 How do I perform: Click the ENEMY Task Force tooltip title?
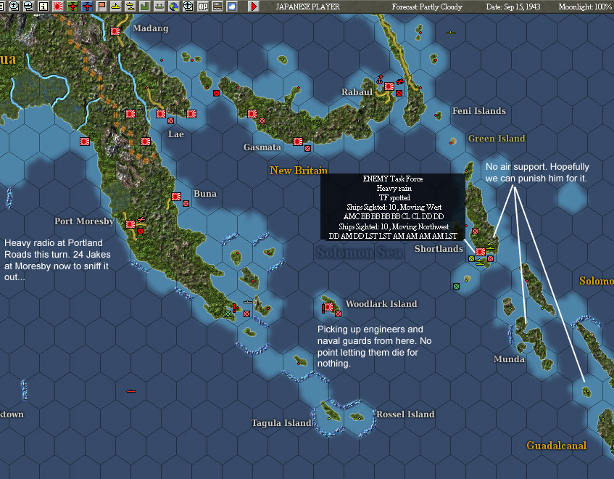[x=393, y=179]
